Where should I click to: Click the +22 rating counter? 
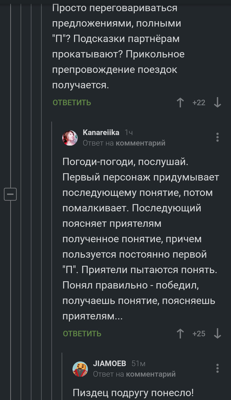(199, 103)
